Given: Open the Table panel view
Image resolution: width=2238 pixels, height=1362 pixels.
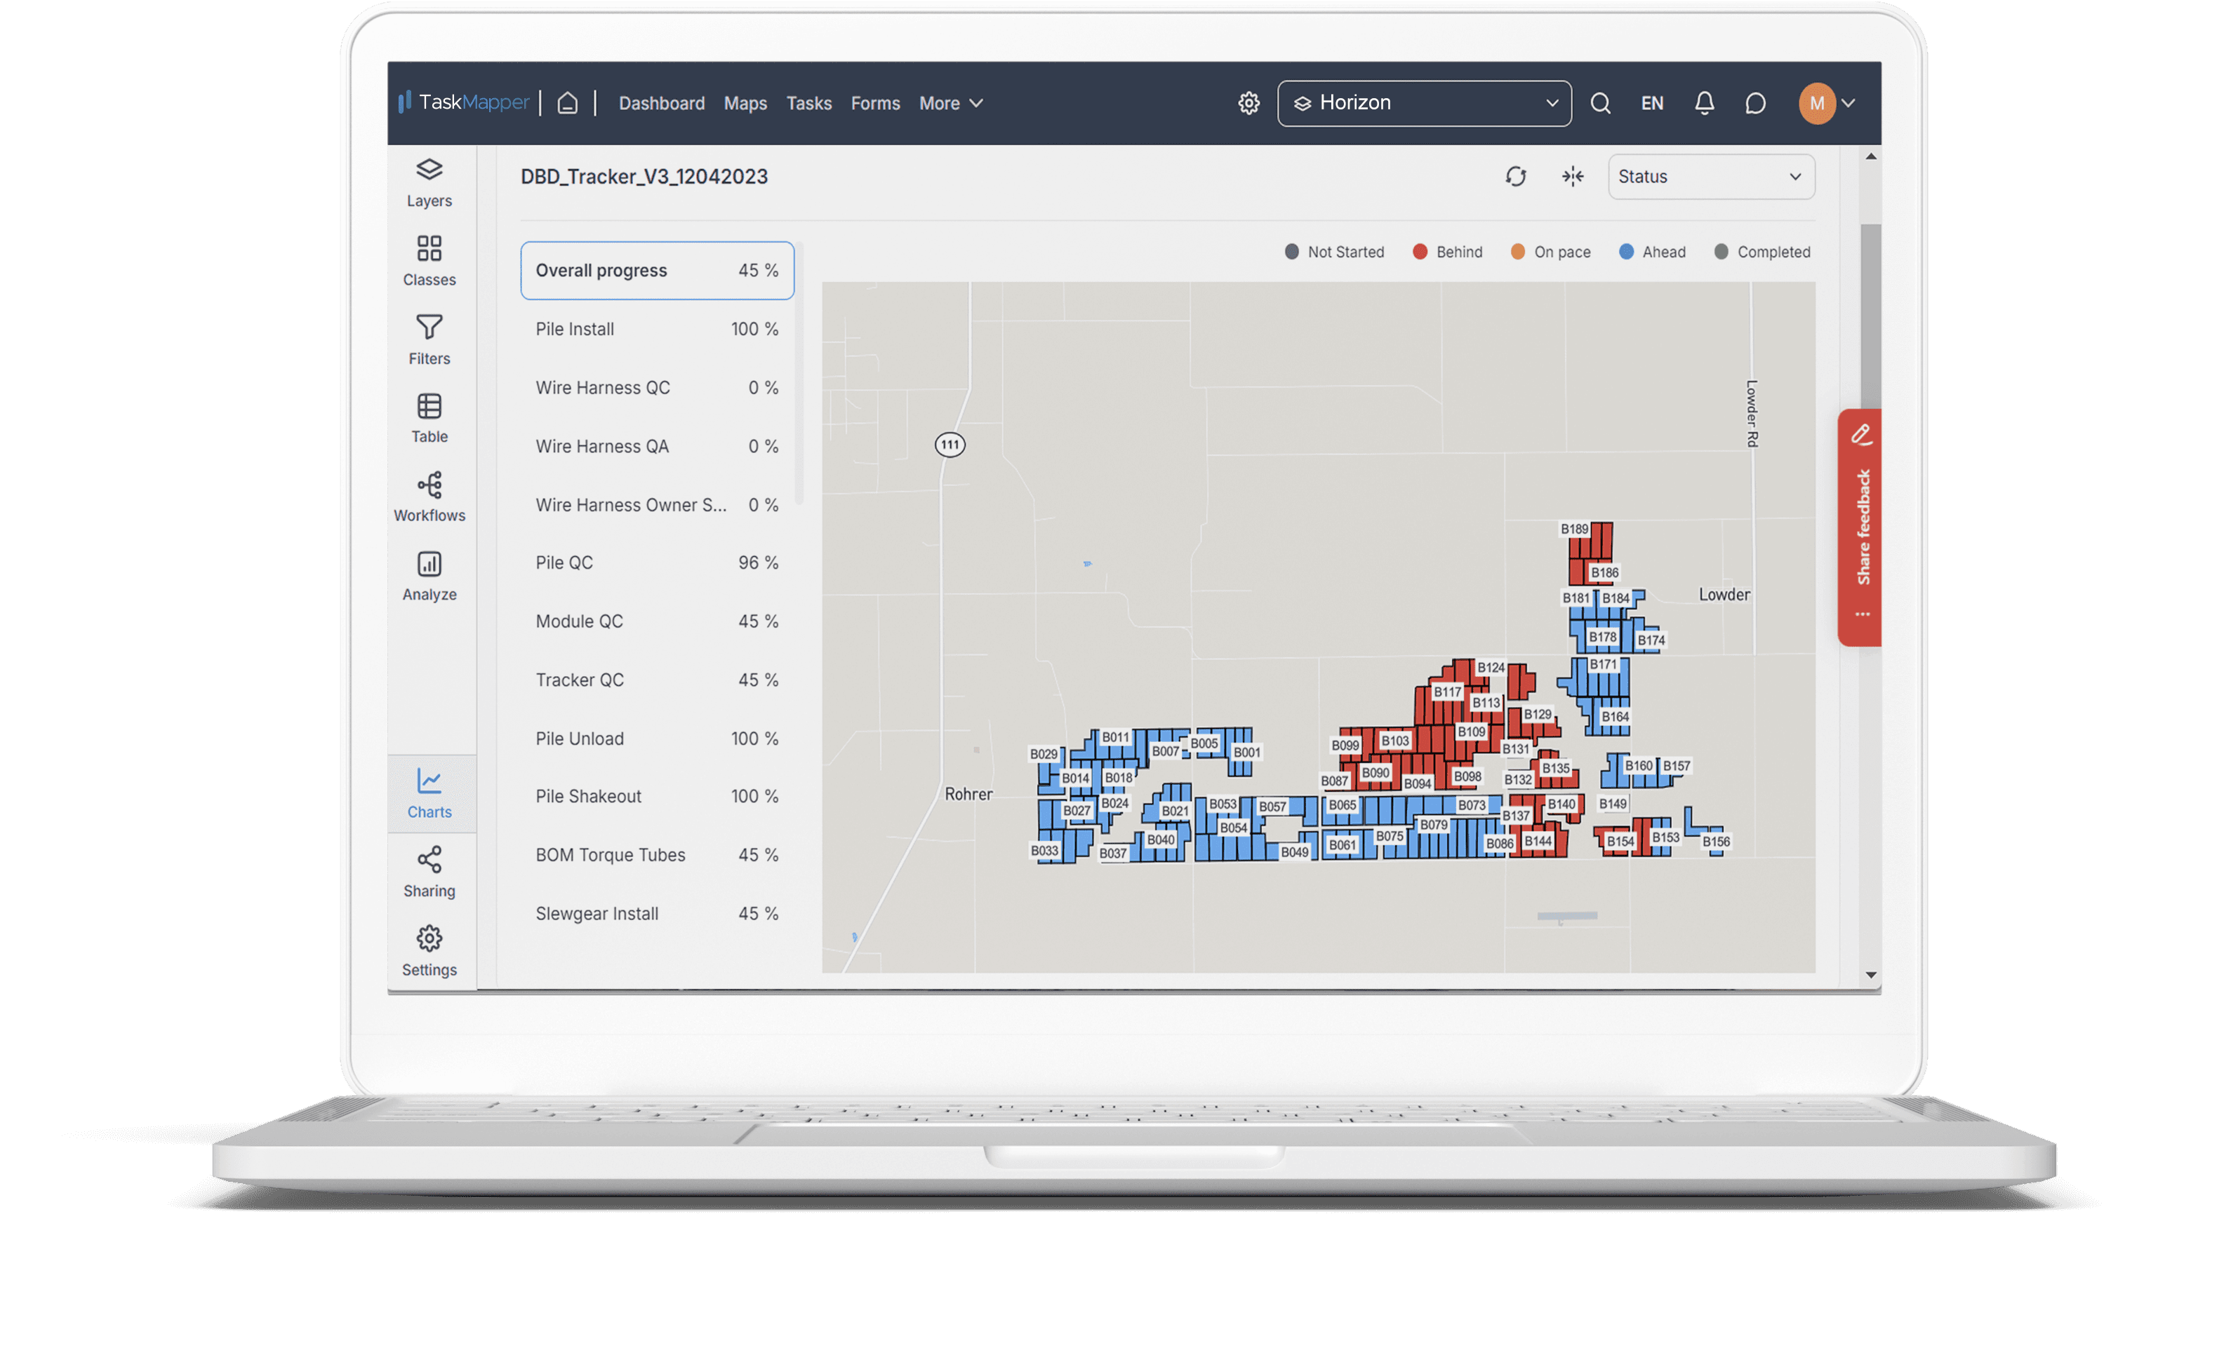Looking at the screenshot, I should (x=428, y=418).
